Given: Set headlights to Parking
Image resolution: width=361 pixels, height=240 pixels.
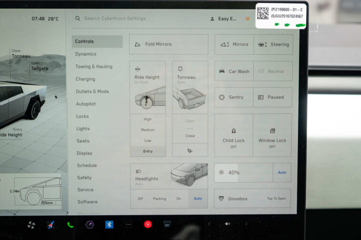Looking at the screenshot, I should click(x=159, y=199).
